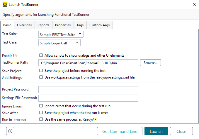Image resolution: width=199 pixels, height=139 pixels.
Task: Enable Ignore errors during the test run
Action: pyautogui.click(x=41, y=106)
